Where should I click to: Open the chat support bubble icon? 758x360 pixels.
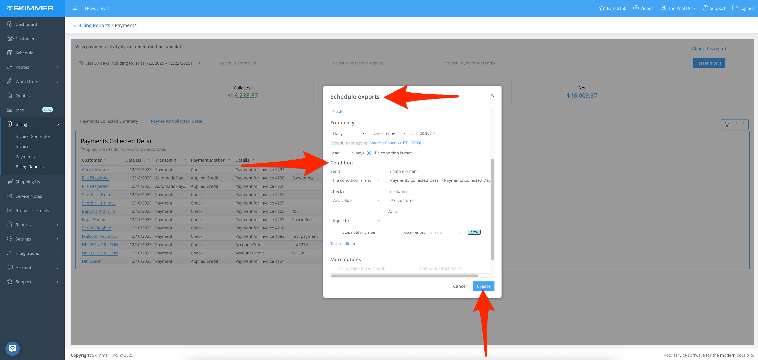point(12,349)
